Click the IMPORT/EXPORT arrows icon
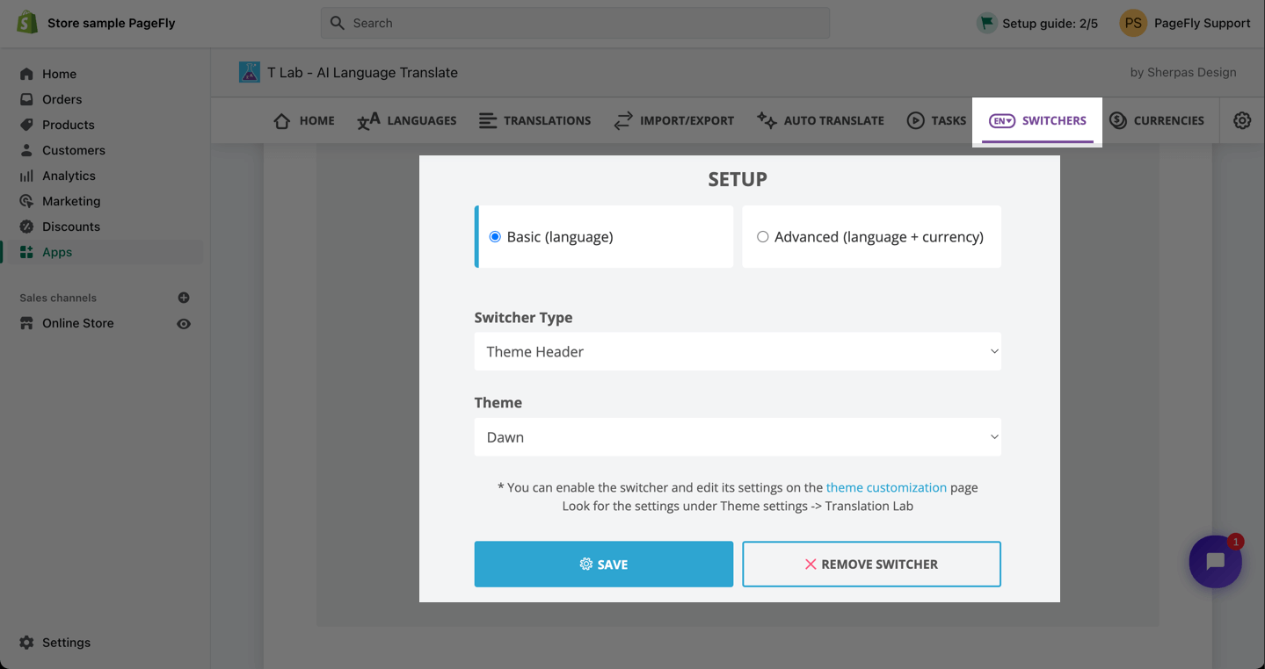Screen dimensions: 1265x669 click(x=623, y=120)
